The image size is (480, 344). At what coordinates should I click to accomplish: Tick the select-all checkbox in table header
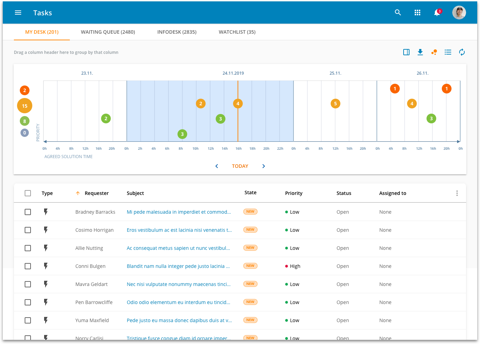[x=28, y=193]
